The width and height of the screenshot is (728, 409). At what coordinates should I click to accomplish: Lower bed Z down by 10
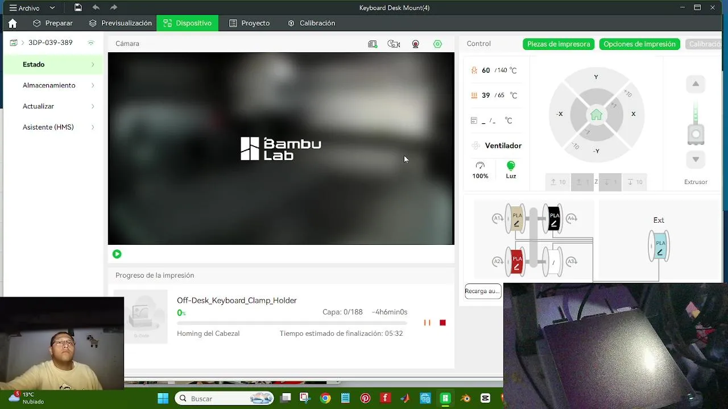635,182
